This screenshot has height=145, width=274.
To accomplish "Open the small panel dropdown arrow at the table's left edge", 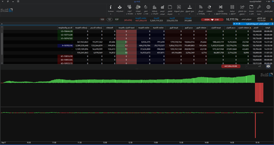I will [x=2, y=24].
